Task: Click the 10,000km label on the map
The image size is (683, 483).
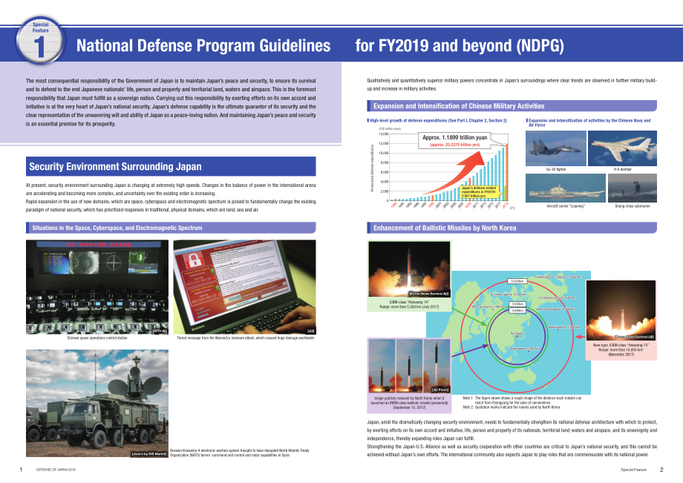Action: pos(517,281)
